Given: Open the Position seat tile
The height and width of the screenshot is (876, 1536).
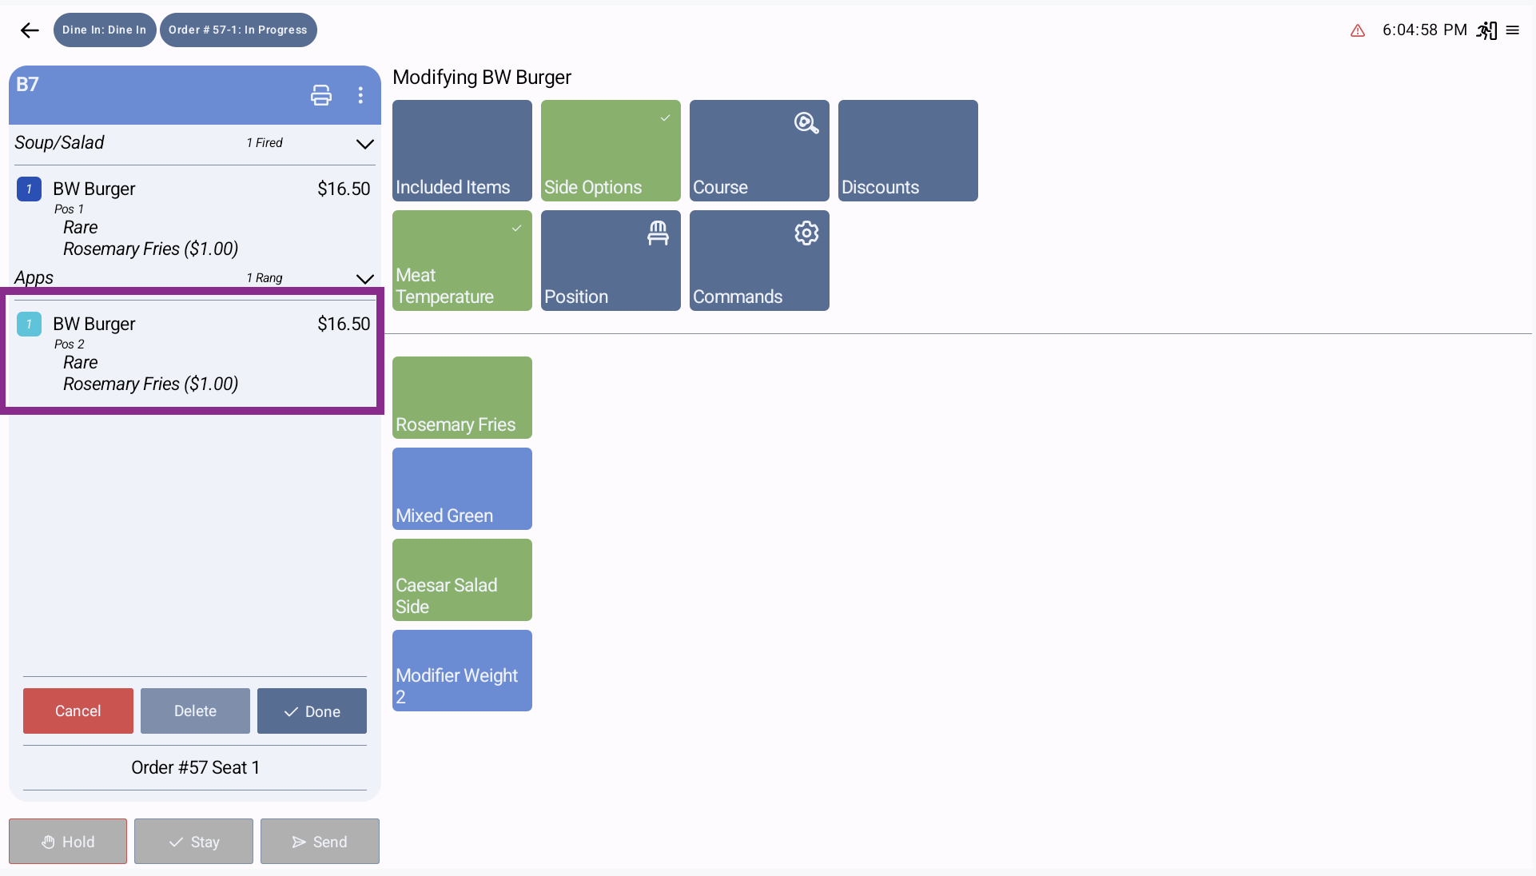Looking at the screenshot, I should pos(611,261).
